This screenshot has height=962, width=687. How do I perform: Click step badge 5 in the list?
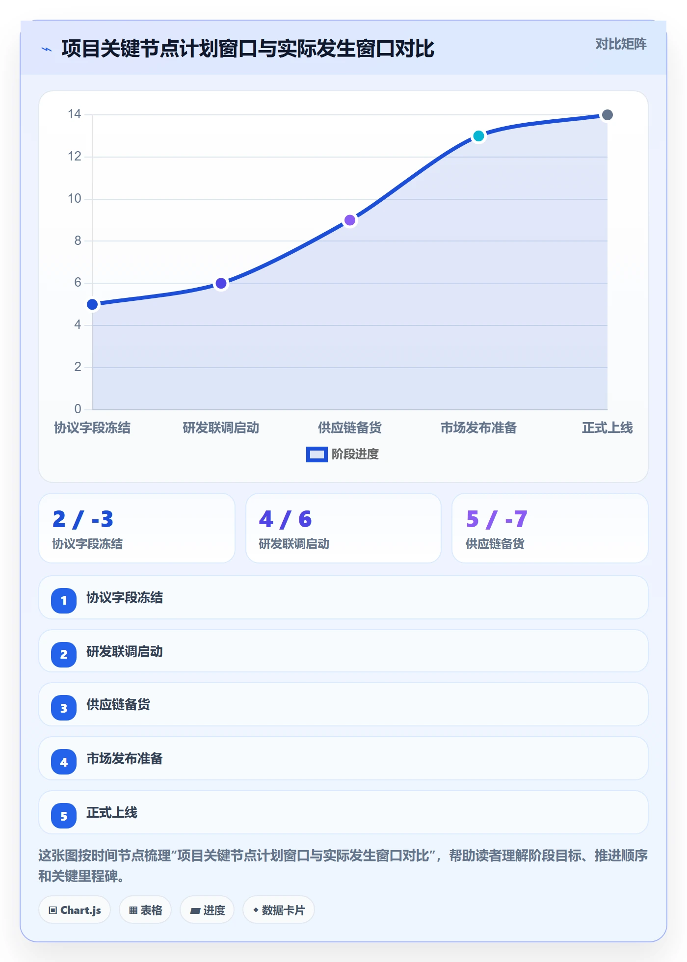64,816
